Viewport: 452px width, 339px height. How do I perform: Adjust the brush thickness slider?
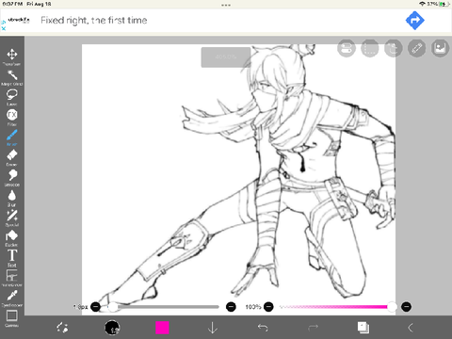(164, 307)
